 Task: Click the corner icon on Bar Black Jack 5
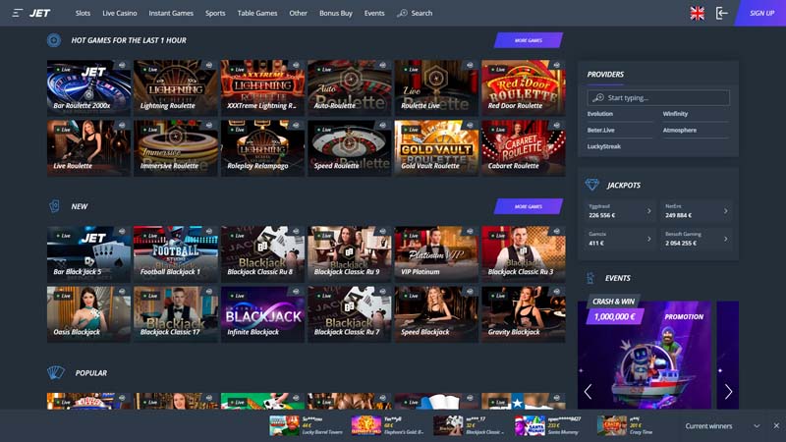(122, 231)
